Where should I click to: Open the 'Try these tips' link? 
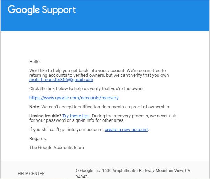pyautogui.click(x=76, y=116)
